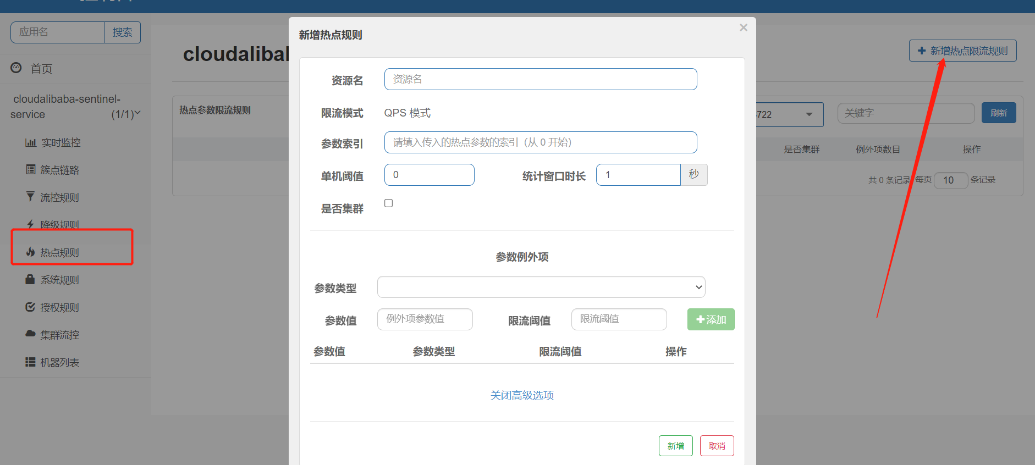The width and height of the screenshot is (1035, 465).
Task: Click the 刷新 button
Action: 999,113
